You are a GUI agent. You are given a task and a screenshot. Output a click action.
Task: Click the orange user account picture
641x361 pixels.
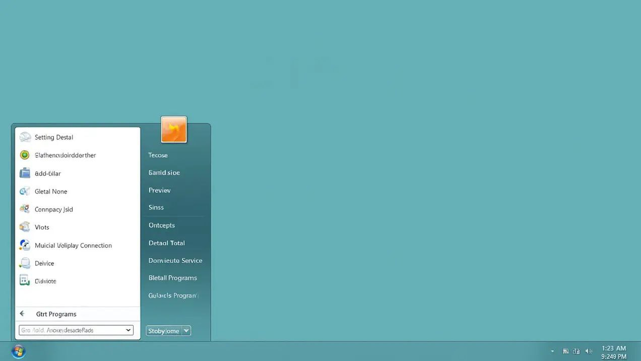click(174, 129)
